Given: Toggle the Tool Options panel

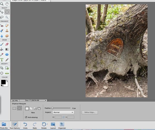Looking at the screenshot, I should [x=15, y=125].
